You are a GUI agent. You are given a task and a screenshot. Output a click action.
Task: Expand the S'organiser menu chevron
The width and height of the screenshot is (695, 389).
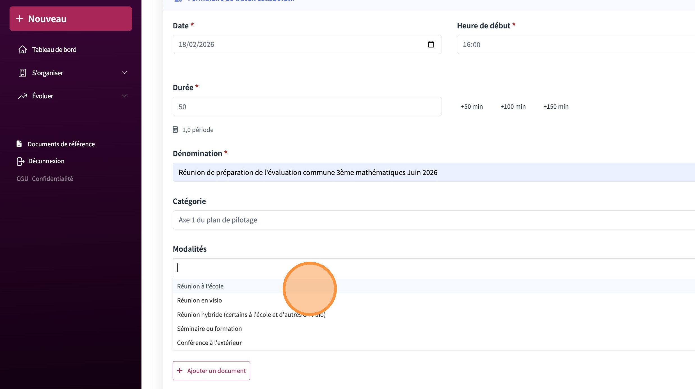(124, 73)
